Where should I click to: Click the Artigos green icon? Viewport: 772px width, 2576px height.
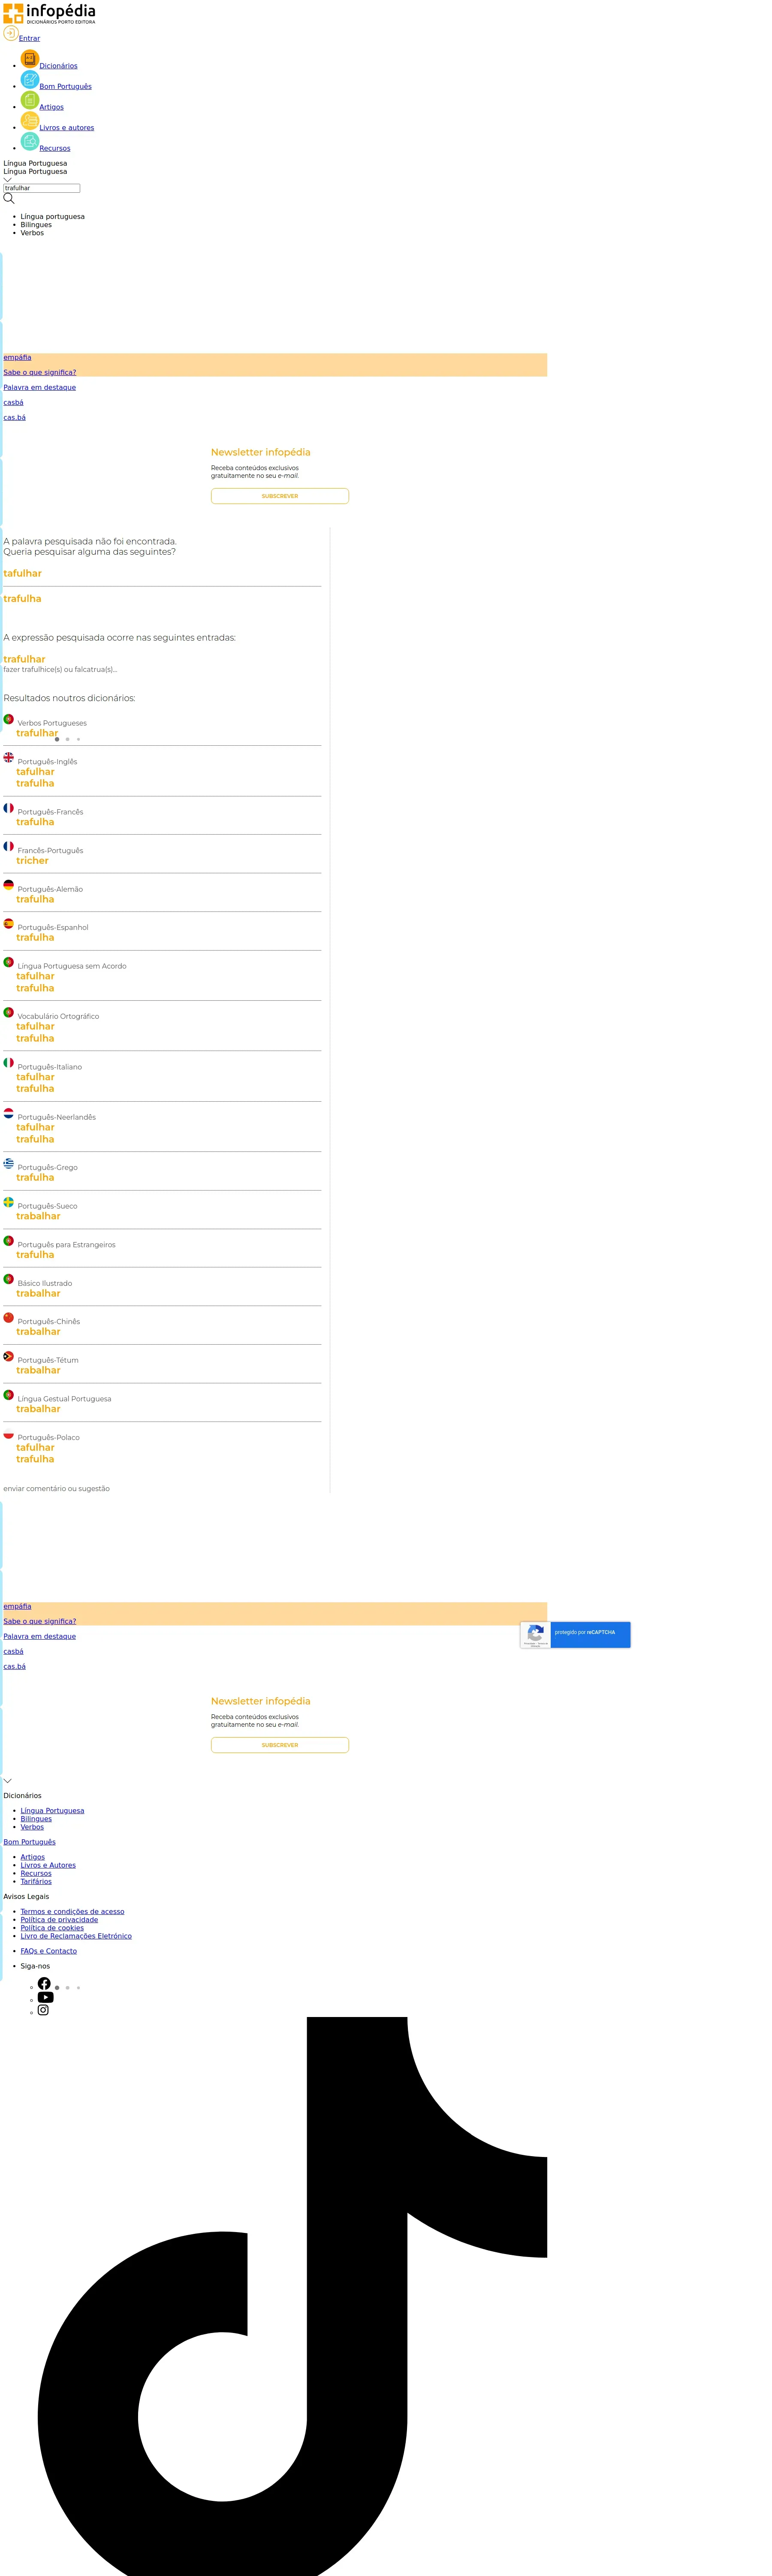click(x=30, y=100)
